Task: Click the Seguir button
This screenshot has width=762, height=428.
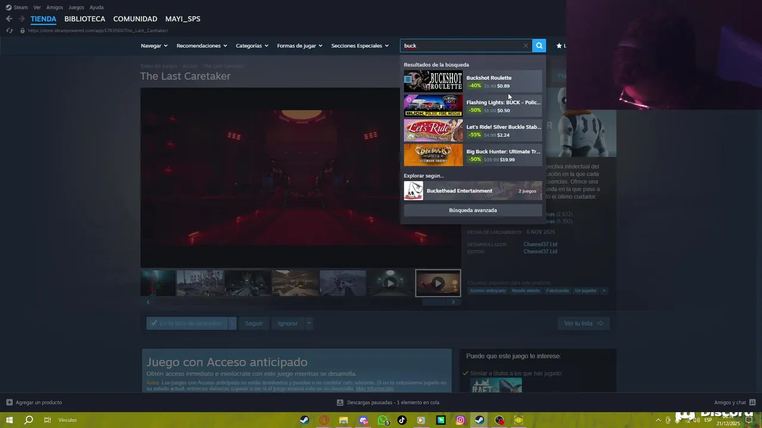Action: coord(254,323)
